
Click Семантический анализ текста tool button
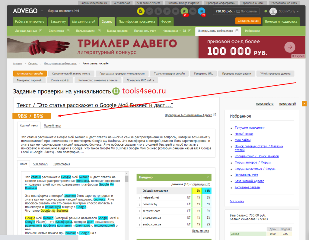click(x=71, y=74)
